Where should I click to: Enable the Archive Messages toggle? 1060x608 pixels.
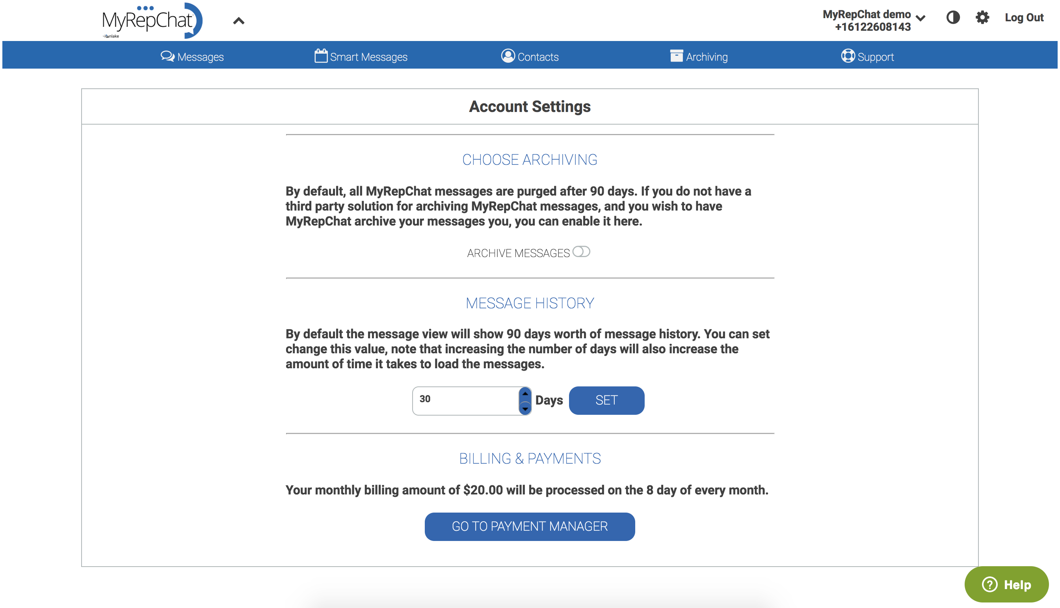(x=581, y=252)
